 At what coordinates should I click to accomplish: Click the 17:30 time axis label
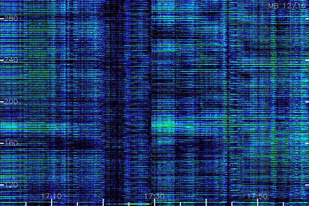tap(154, 196)
